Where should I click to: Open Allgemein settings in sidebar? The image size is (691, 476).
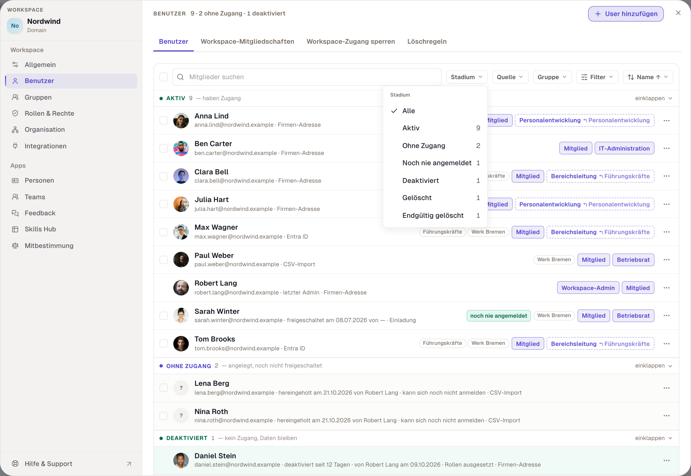coord(71,65)
